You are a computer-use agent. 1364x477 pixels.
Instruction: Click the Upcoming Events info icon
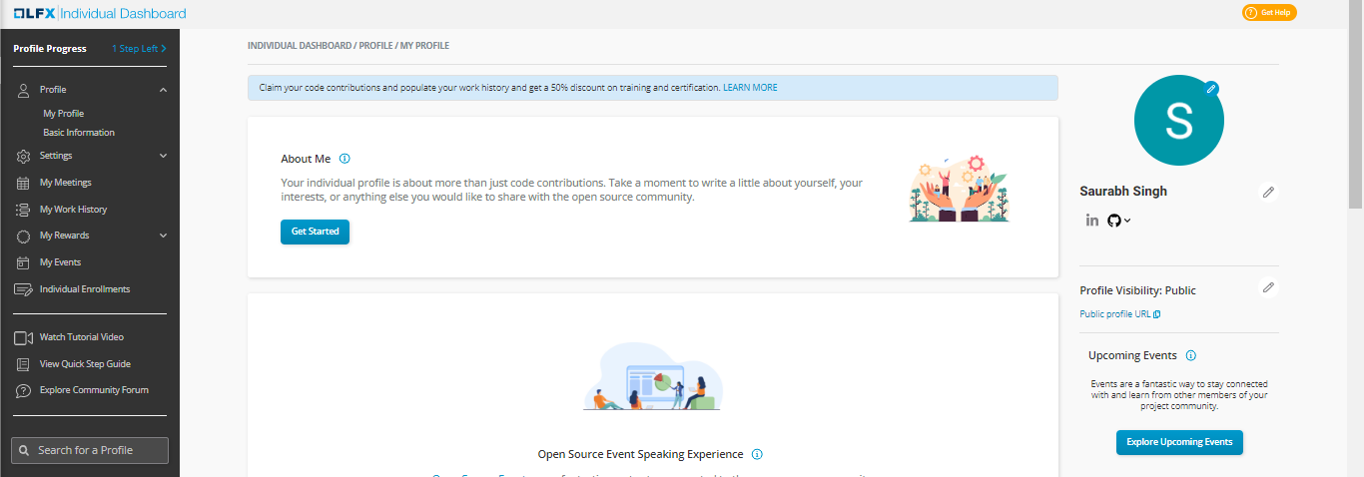[x=1190, y=355]
